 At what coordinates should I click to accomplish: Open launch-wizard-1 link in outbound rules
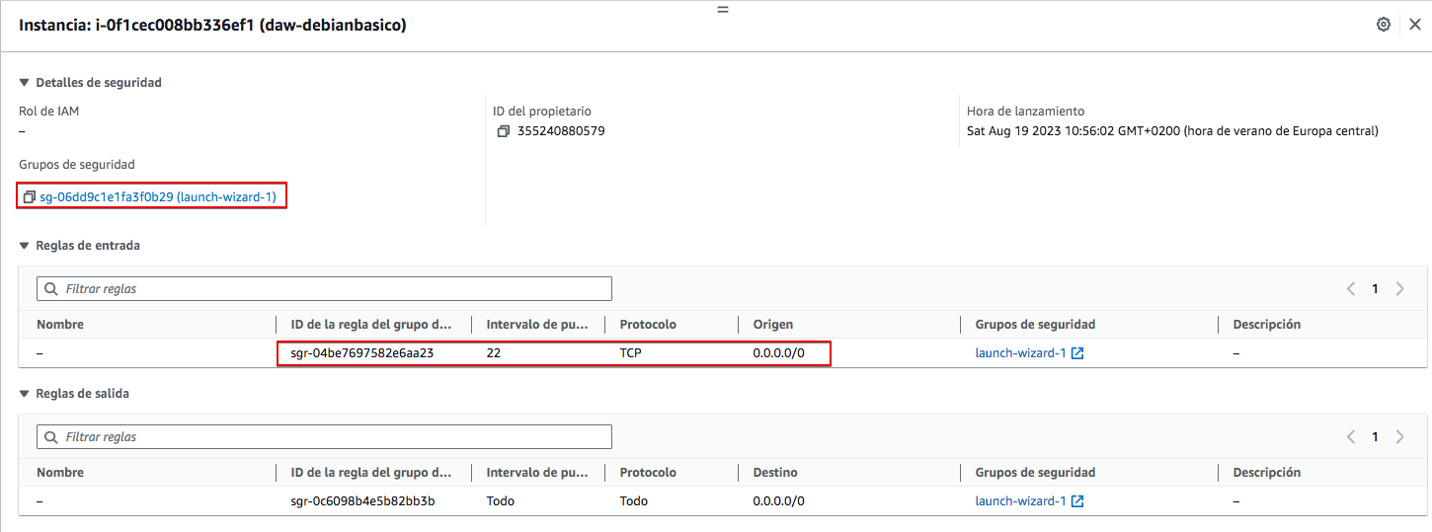tap(1020, 501)
